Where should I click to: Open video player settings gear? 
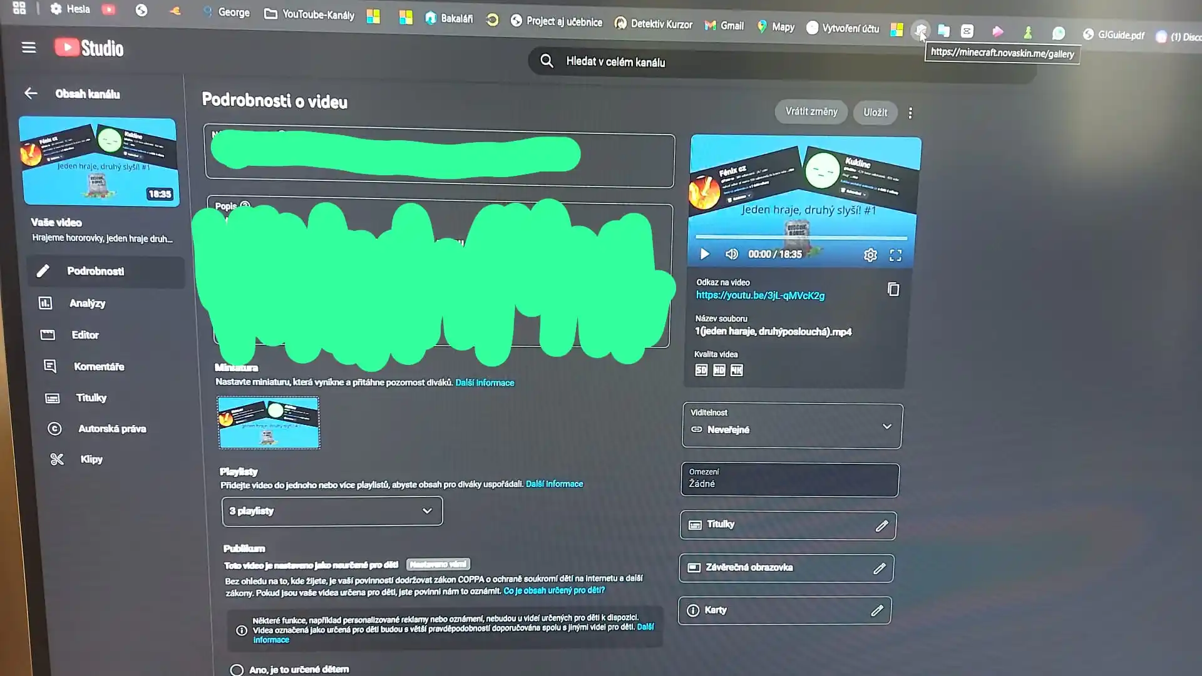click(x=870, y=255)
